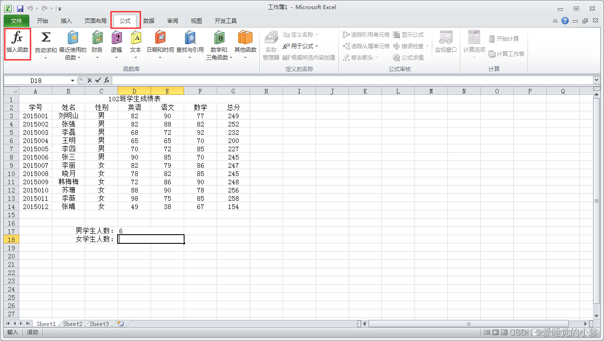This screenshot has width=604, height=341.
Task: Cancel entry with the X icon in formula bar
Action: [90, 80]
